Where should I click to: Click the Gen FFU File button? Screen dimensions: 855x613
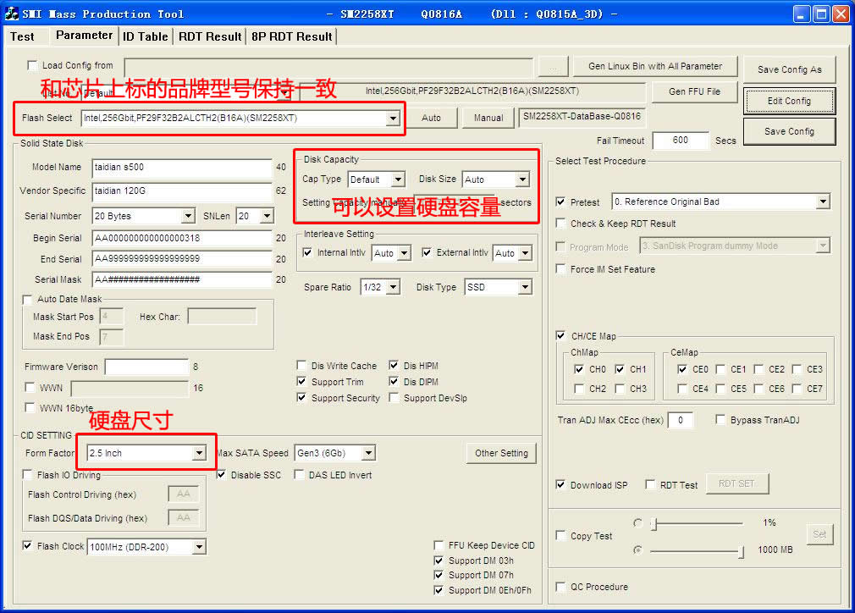click(694, 91)
